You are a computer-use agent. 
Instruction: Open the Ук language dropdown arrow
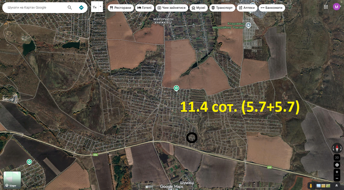pyautogui.click(x=101, y=6)
